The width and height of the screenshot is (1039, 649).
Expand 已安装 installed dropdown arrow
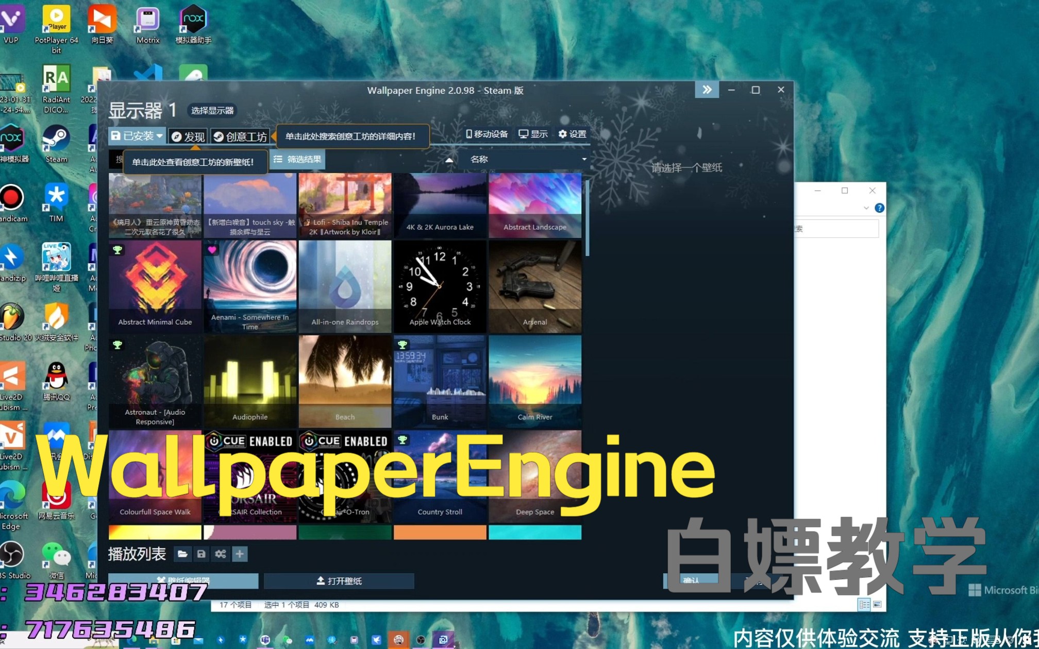click(160, 136)
